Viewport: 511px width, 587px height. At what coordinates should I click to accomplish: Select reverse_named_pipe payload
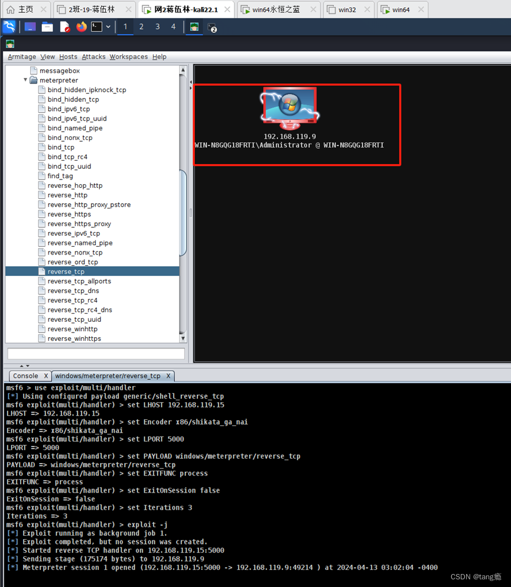80,243
